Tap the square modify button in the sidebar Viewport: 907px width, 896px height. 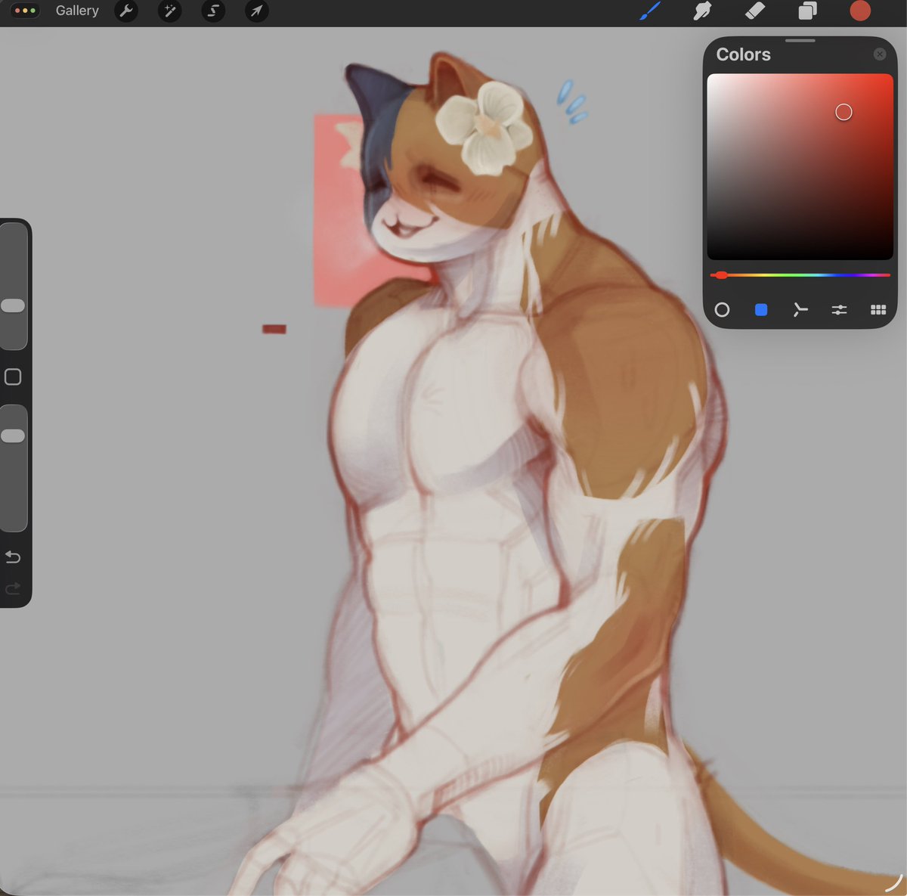tap(13, 377)
